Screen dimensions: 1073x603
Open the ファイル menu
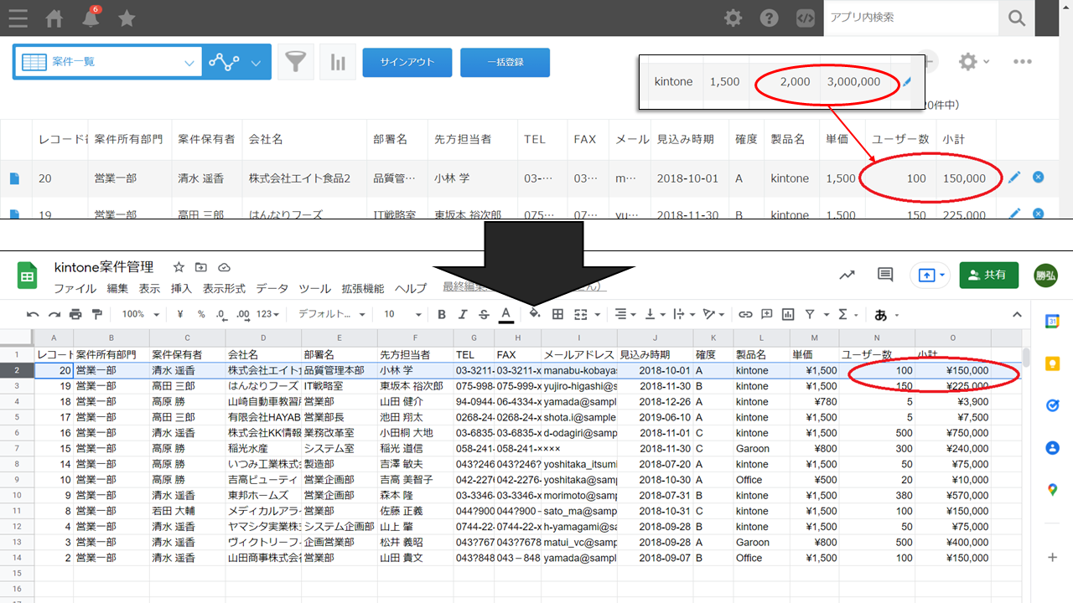pyautogui.click(x=75, y=289)
